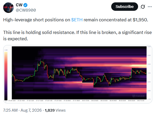Select the 08-01 07:00 time marker
Image resolution: width=156 pixels, height=114 pixels.
pos(85,101)
